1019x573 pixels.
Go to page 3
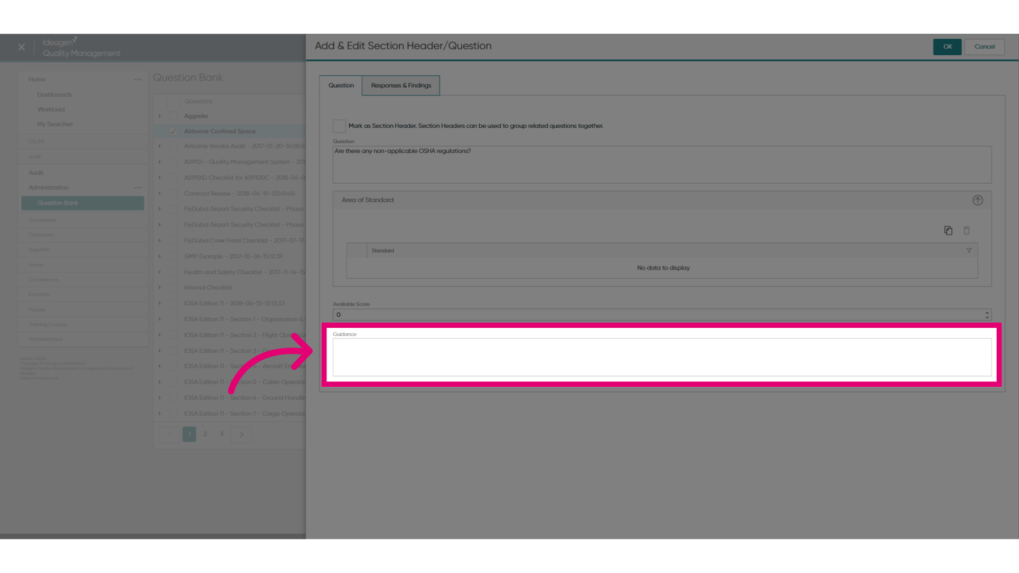click(x=221, y=434)
